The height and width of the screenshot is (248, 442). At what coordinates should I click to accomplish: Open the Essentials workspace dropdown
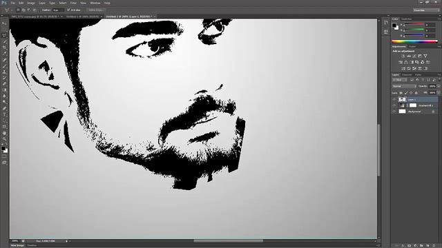426,10
